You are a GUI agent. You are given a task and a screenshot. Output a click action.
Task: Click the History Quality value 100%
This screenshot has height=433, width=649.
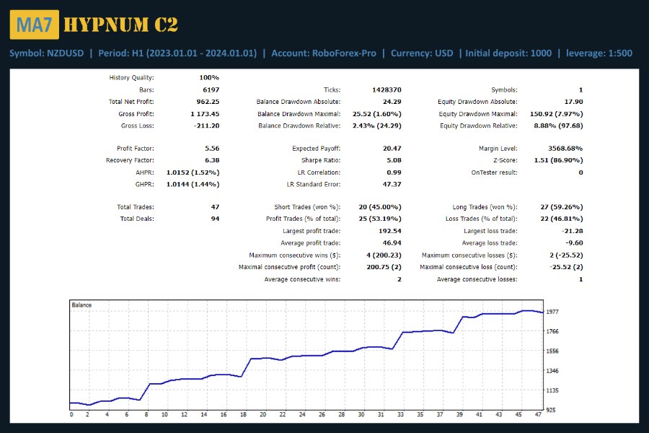pos(209,78)
